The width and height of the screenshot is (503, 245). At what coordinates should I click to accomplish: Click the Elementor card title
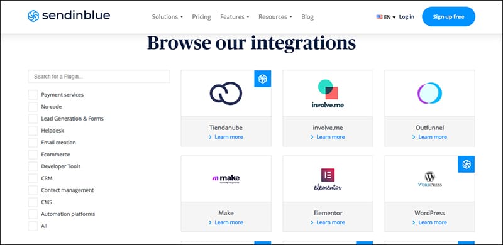coord(328,213)
